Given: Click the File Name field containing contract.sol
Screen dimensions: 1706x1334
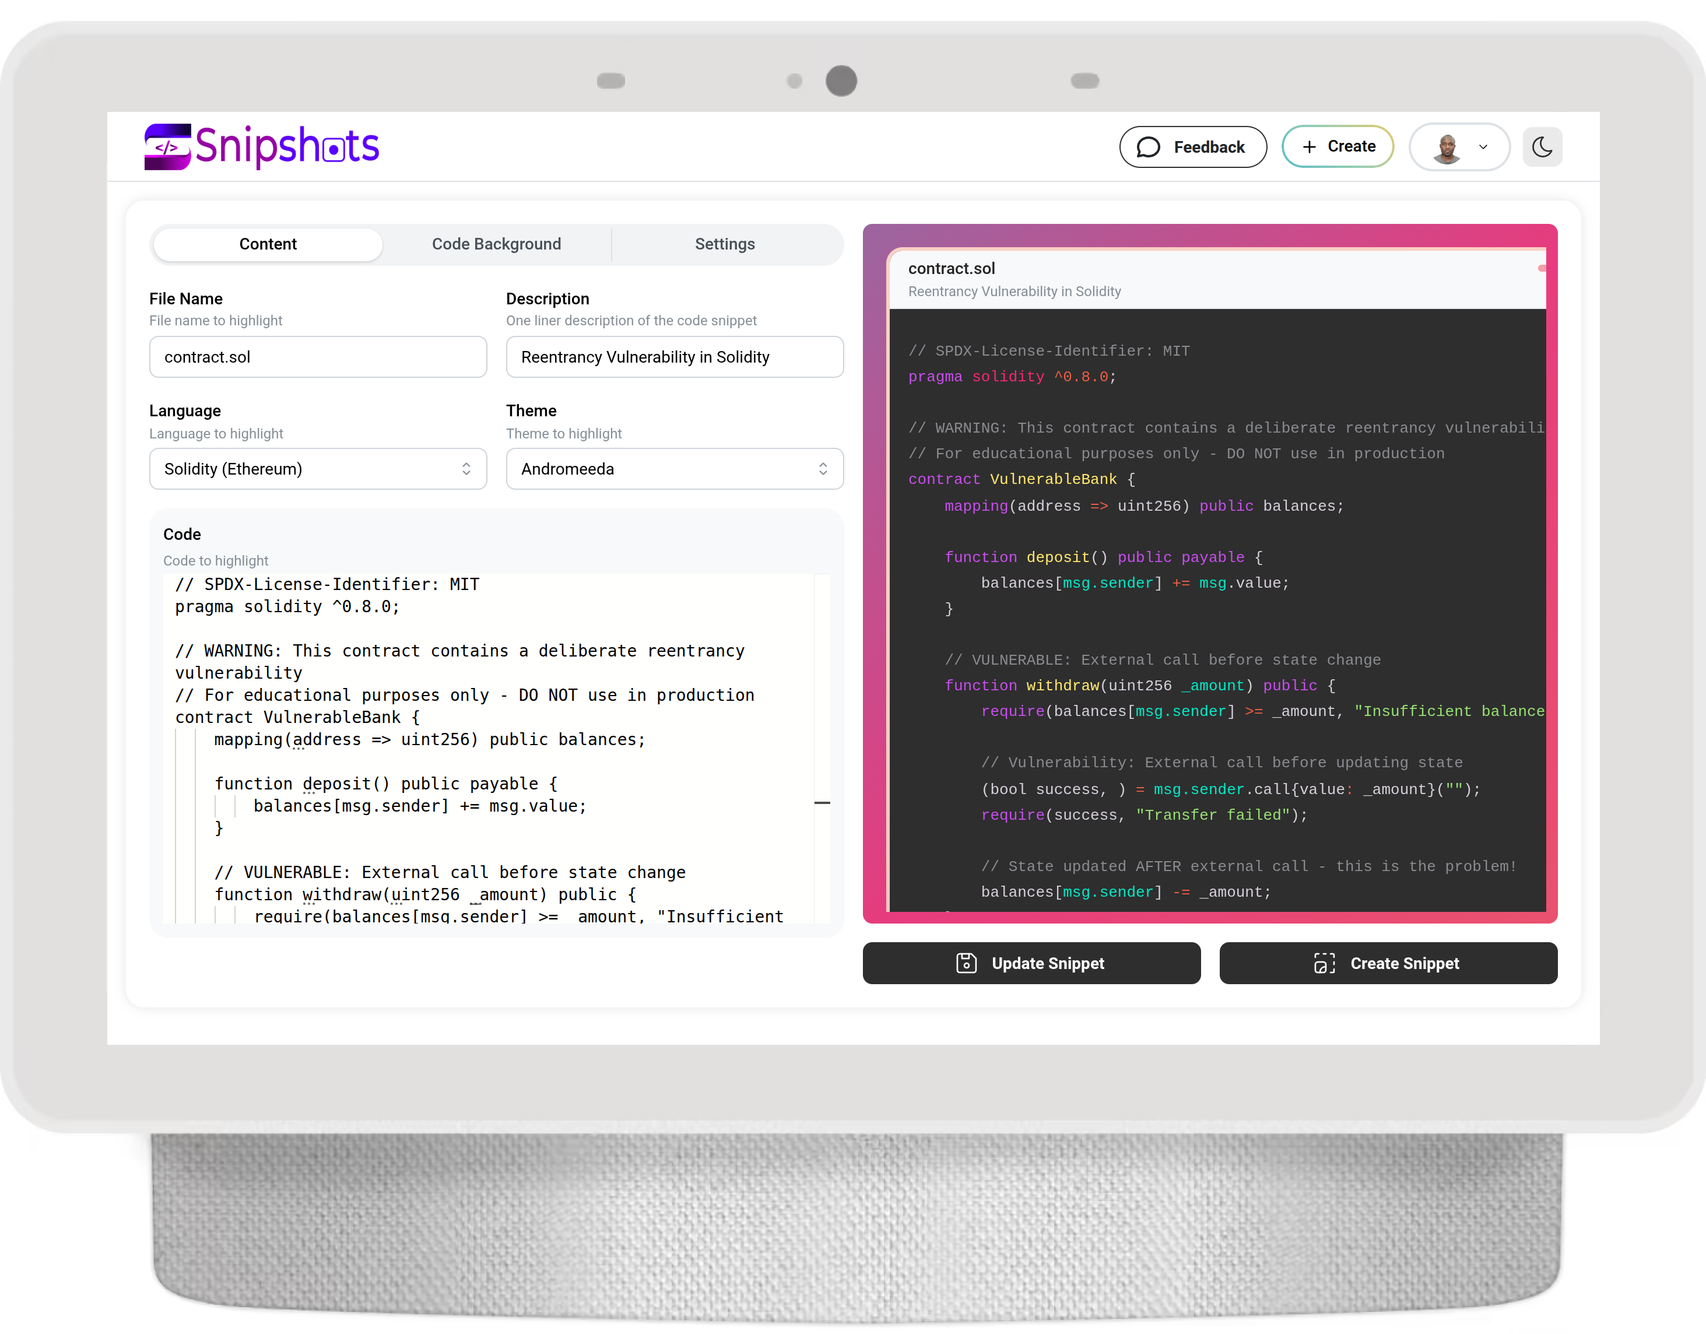Looking at the screenshot, I should (317, 357).
